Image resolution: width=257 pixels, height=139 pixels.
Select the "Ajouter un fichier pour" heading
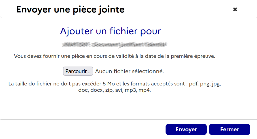tap(110, 31)
